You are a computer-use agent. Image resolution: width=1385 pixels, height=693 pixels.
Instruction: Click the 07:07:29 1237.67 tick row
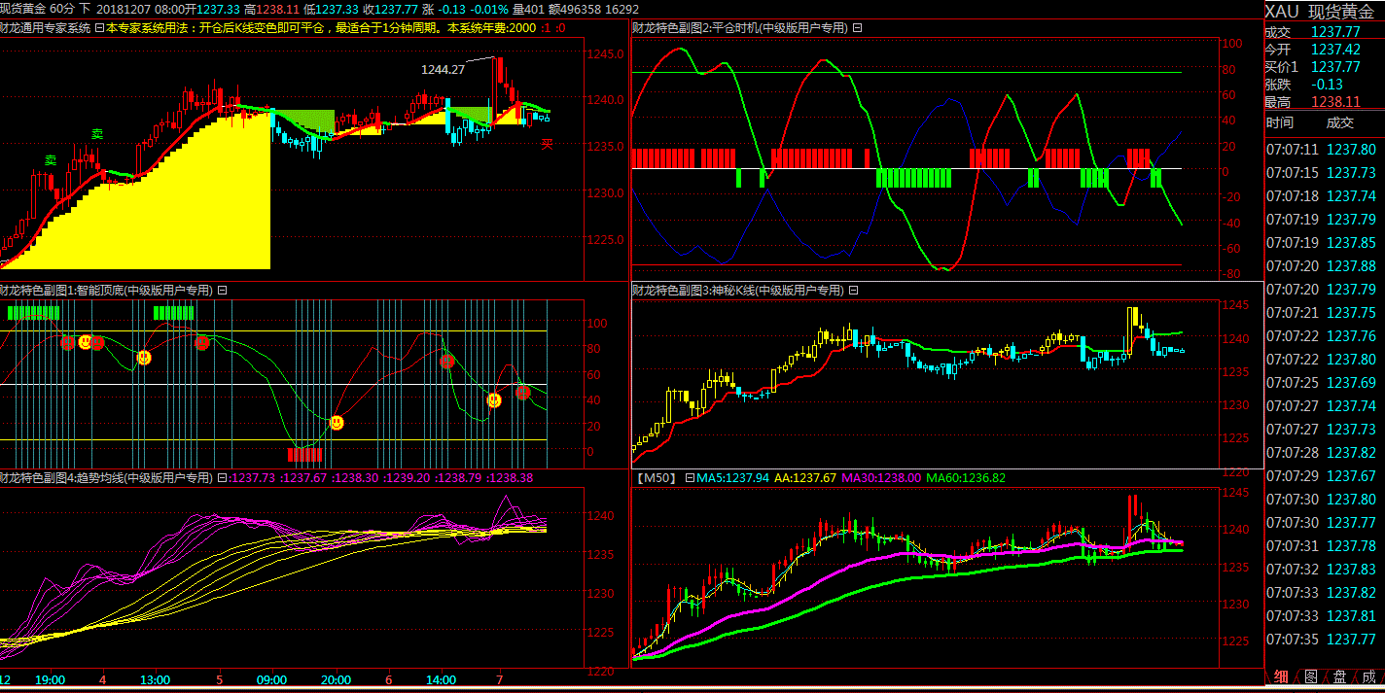1324,476
